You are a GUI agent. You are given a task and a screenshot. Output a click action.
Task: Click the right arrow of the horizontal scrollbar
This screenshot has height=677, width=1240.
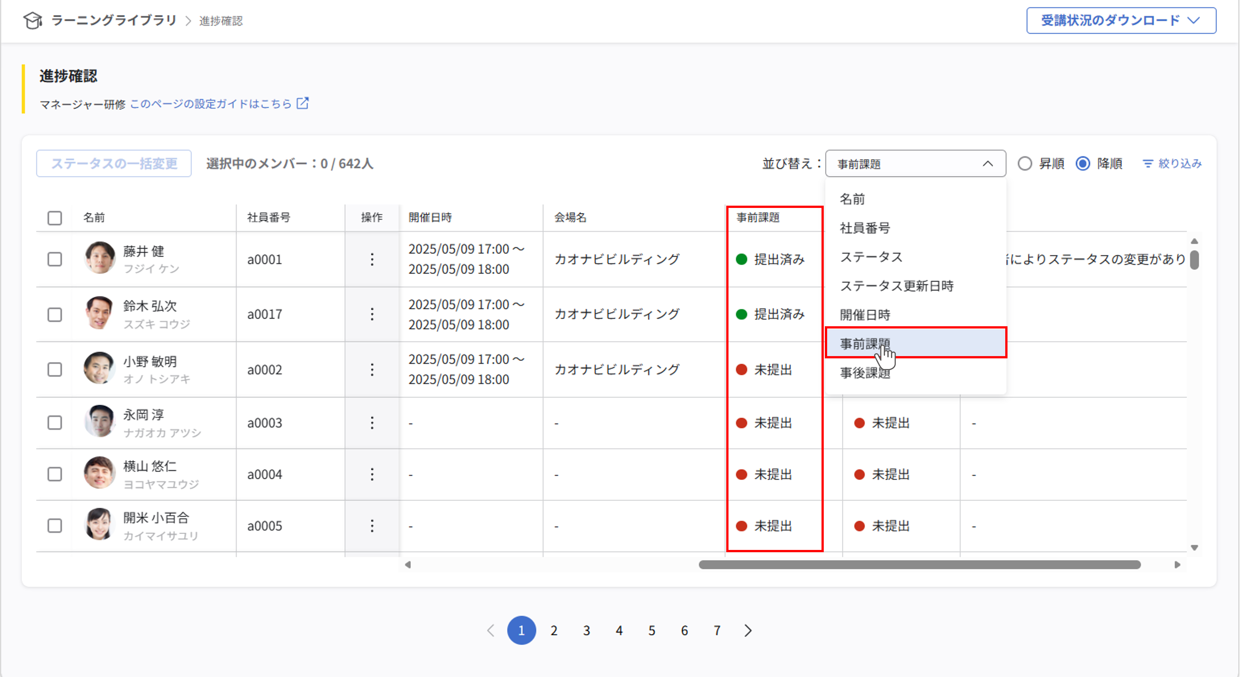[x=1177, y=565]
